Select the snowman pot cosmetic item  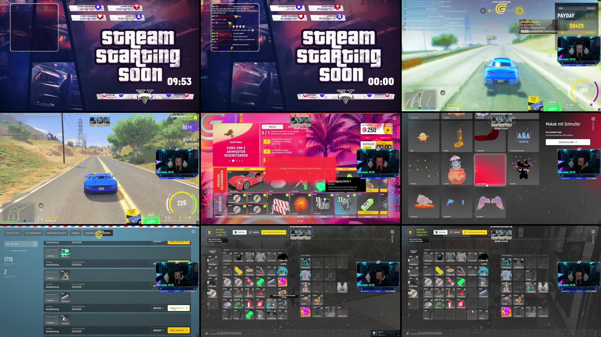tap(457, 170)
